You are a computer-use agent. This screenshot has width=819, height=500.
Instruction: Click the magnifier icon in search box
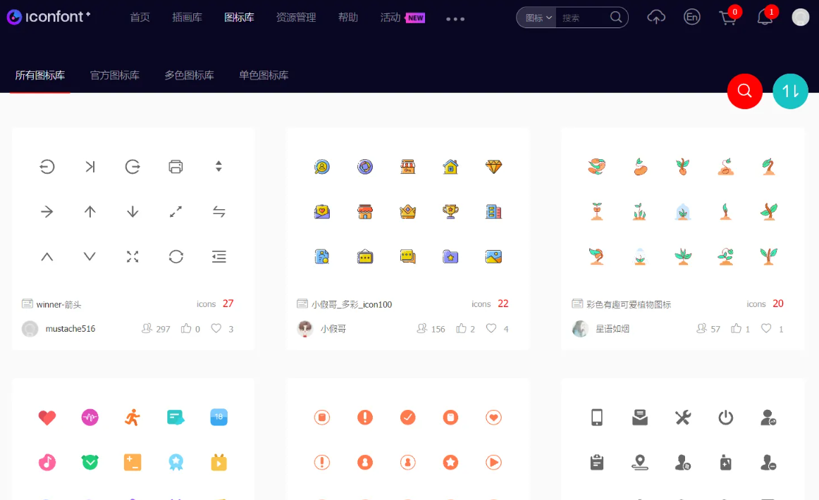[x=616, y=18]
